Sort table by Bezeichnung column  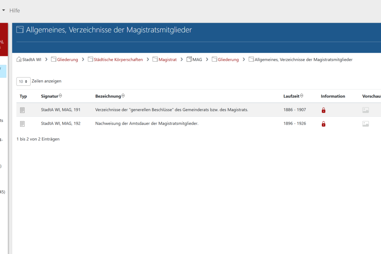point(123,96)
